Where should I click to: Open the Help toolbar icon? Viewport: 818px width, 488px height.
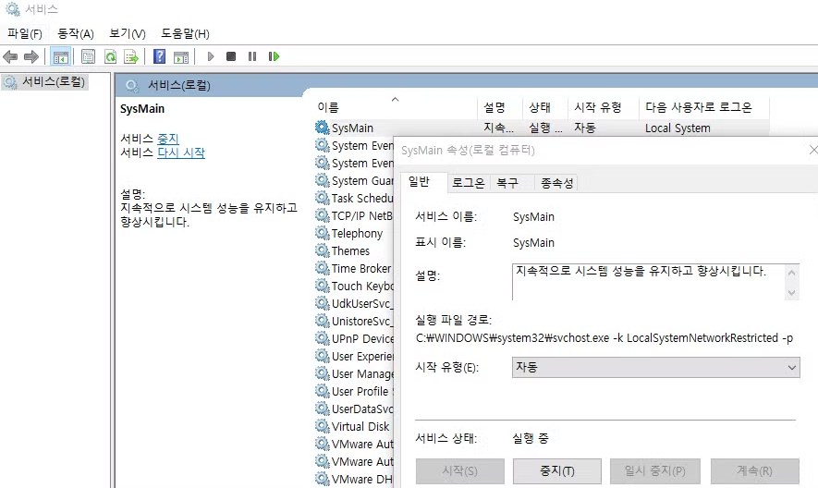pos(159,56)
